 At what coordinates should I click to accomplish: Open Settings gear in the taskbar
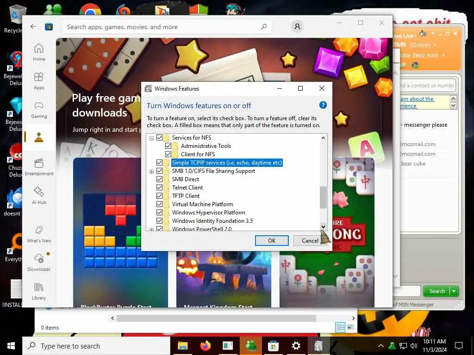tap(296, 346)
